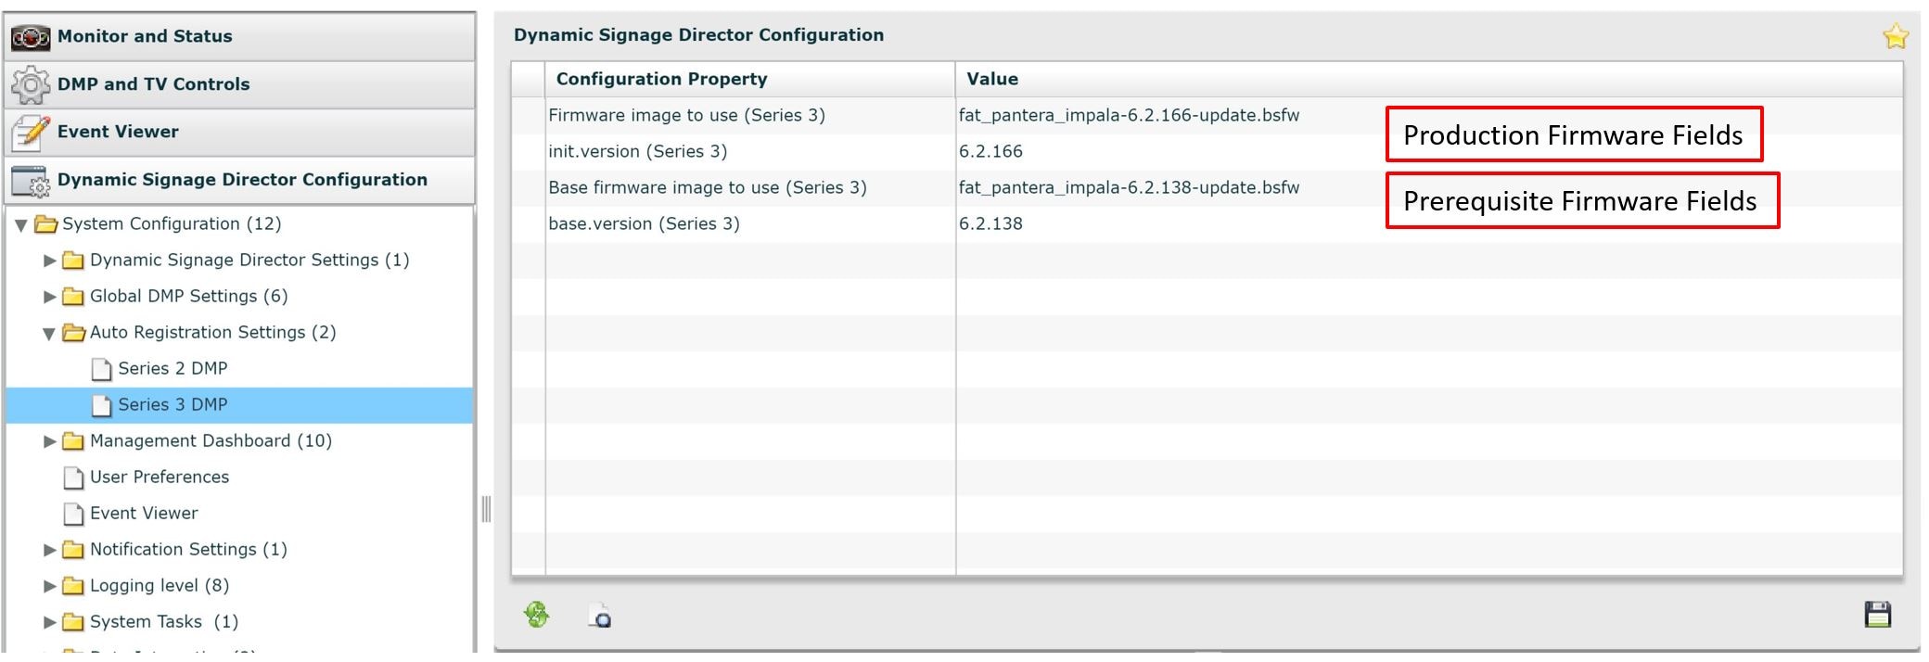1929x662 pixels.
Task: Expand the Global DMP Settings node
Action: (50, 297)
